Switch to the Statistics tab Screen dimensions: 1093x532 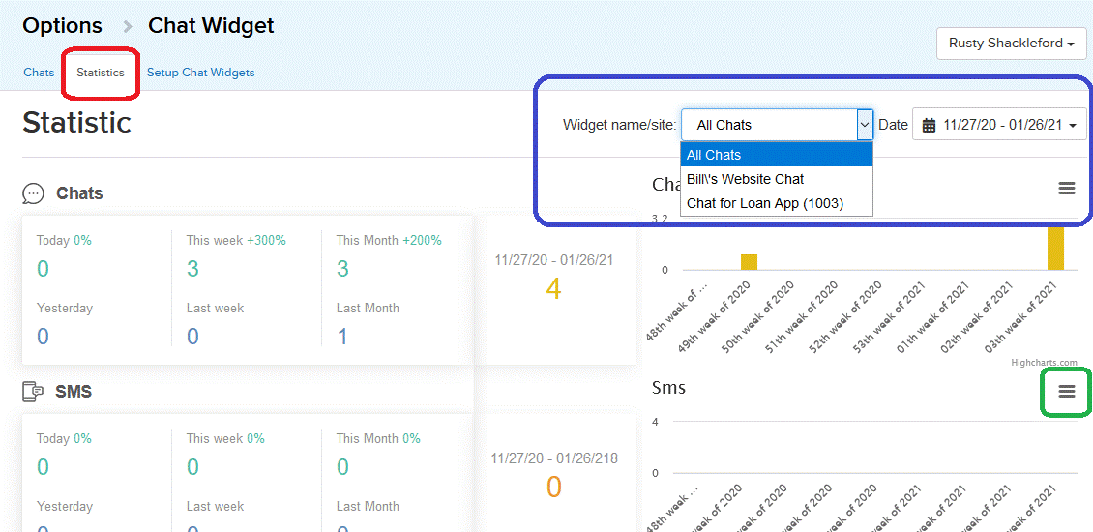click(x=101, y=73)
